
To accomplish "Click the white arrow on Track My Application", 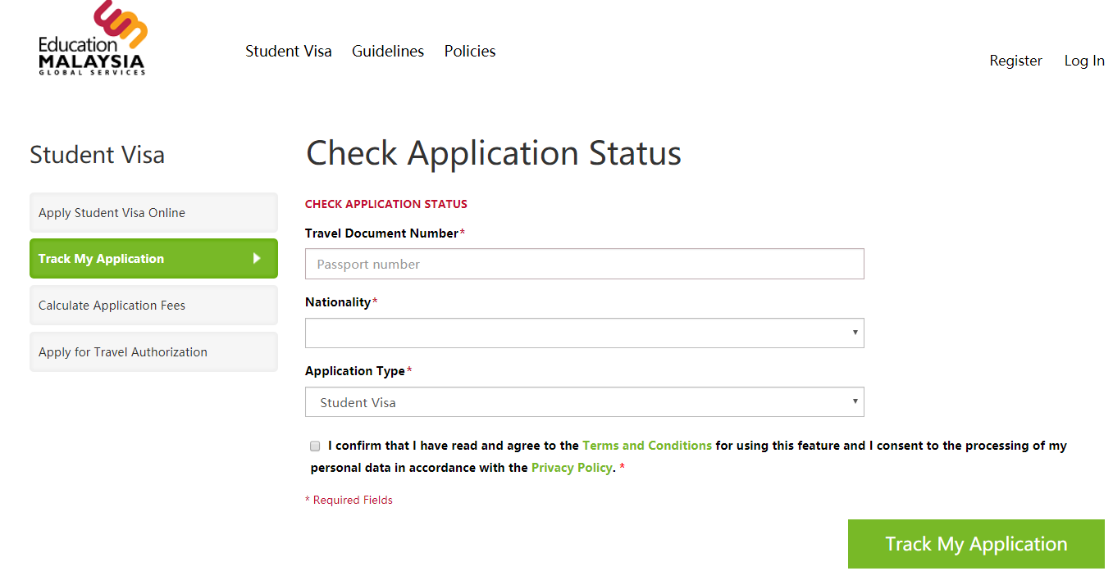I will [x=257, y=259].
